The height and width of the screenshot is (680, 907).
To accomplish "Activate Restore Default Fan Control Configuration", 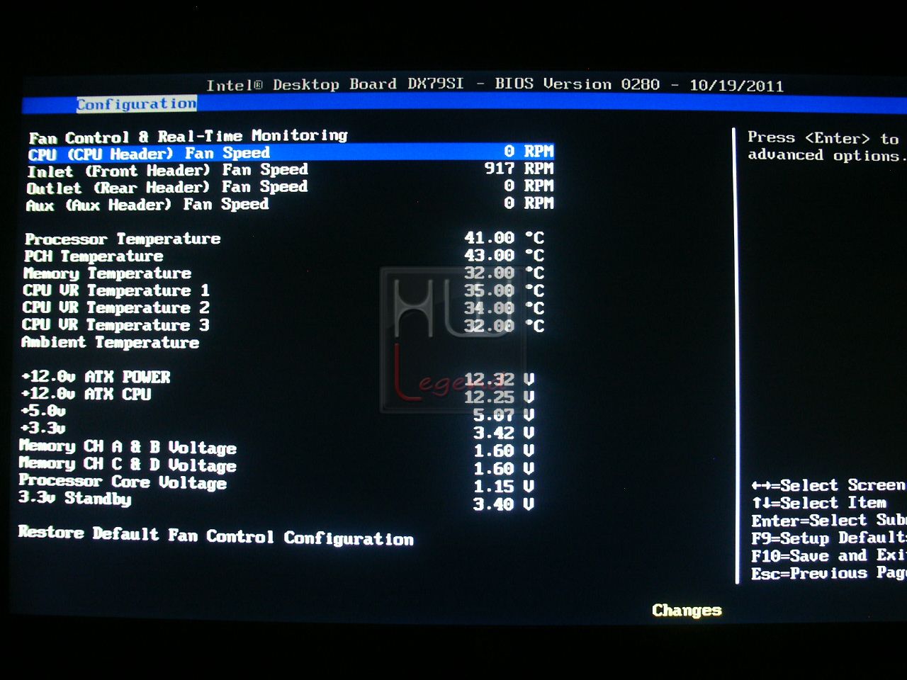I will 216,535.
